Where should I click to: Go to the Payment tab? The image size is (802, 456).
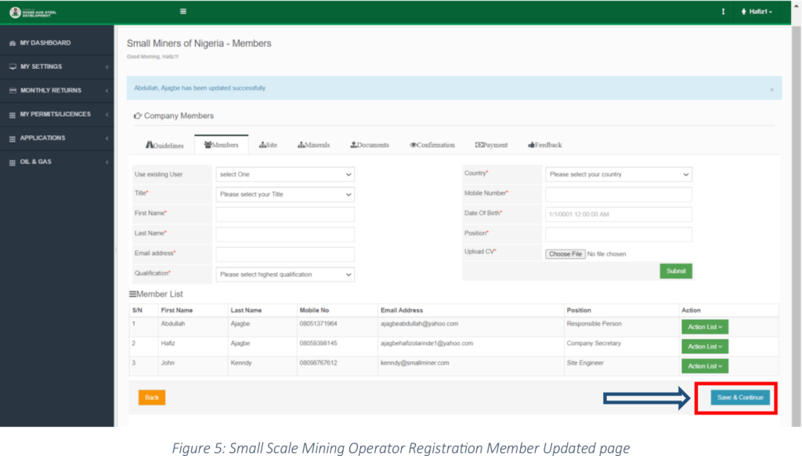[491, 145]
